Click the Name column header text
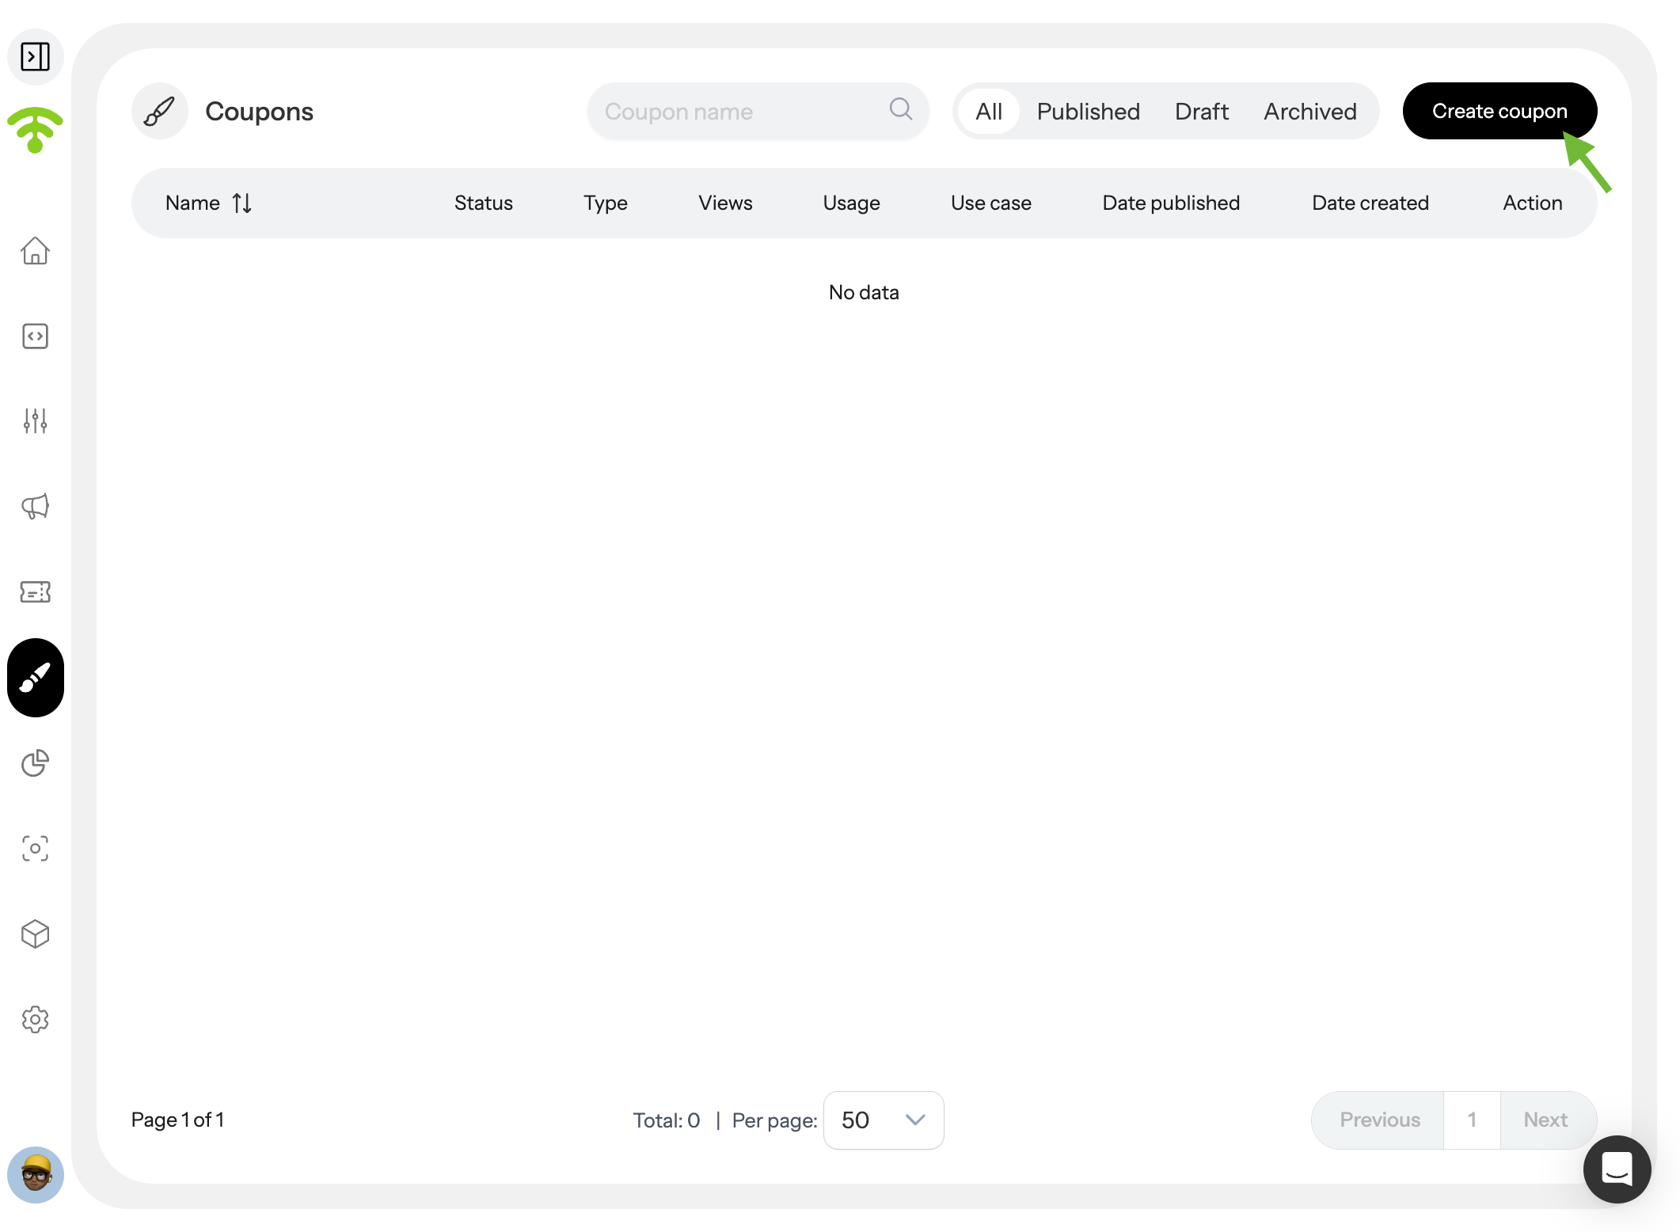The height and width of the screenshot is (1232, 1680). [192, 203]
